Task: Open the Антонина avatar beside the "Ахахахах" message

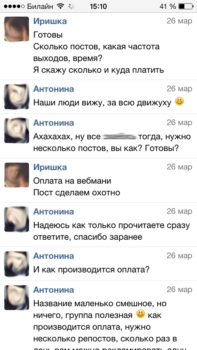Action: click(x=17, y=130)
